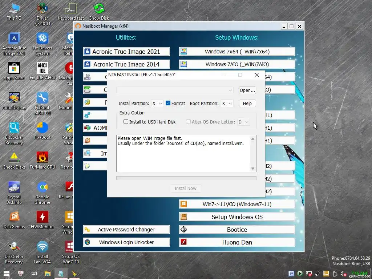Select Windows 7x64 (_WIN\7x64) setup button

(x=237, y=52)
